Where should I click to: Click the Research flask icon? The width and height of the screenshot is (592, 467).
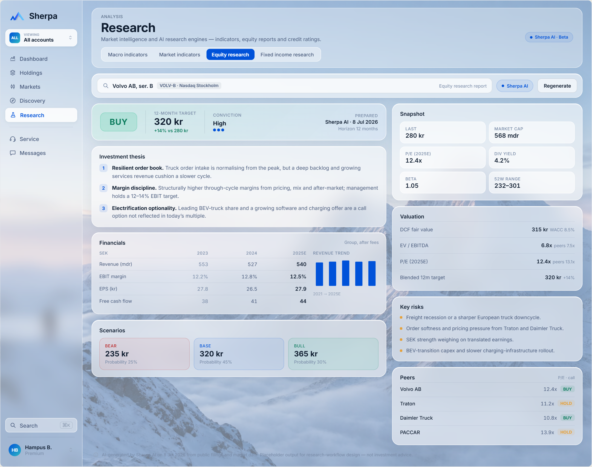tap(13, 115)
